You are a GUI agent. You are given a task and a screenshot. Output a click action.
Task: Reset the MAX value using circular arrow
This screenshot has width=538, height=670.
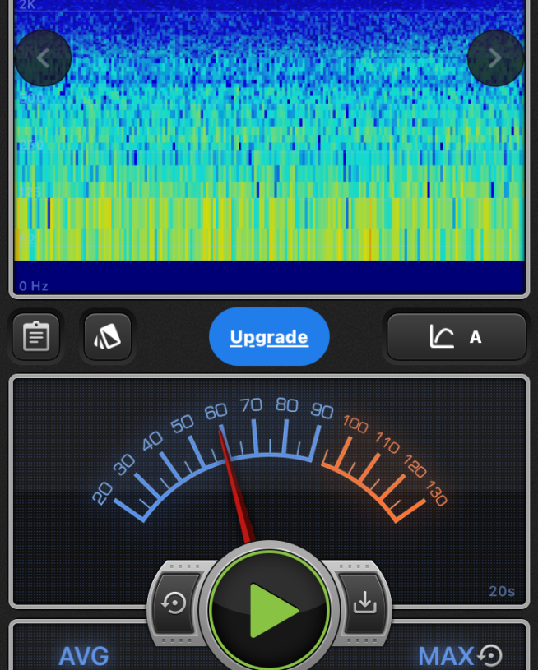coord(491,655)
